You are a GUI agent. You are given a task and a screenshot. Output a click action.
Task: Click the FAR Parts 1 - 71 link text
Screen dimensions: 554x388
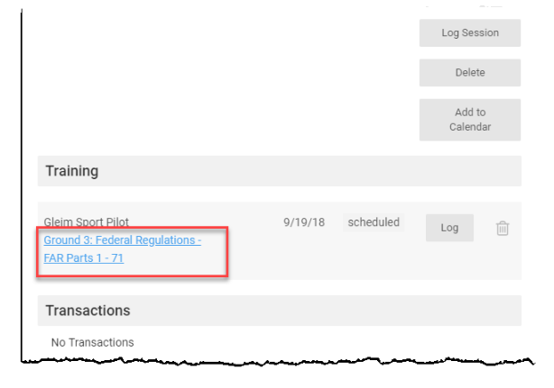(x=83, y=258)
